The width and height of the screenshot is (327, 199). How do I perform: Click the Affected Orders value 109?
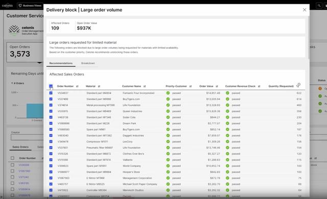(55, 28)
